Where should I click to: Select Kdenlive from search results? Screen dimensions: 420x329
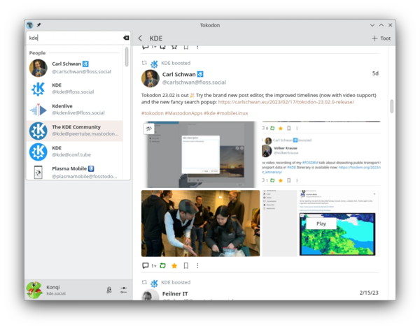click(73, 110)
